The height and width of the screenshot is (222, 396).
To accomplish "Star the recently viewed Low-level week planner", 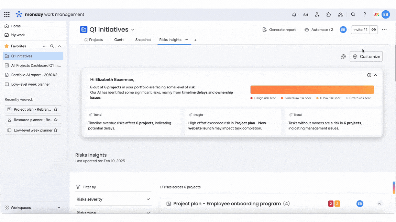I will click(x=56, y=130).
